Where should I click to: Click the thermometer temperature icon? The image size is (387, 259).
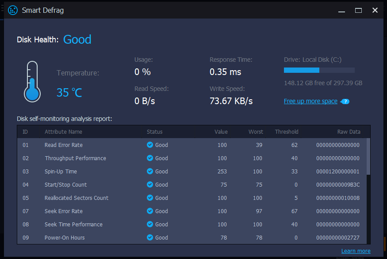[x=32, y=82]
